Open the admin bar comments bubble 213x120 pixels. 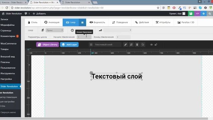click(27, 14)
